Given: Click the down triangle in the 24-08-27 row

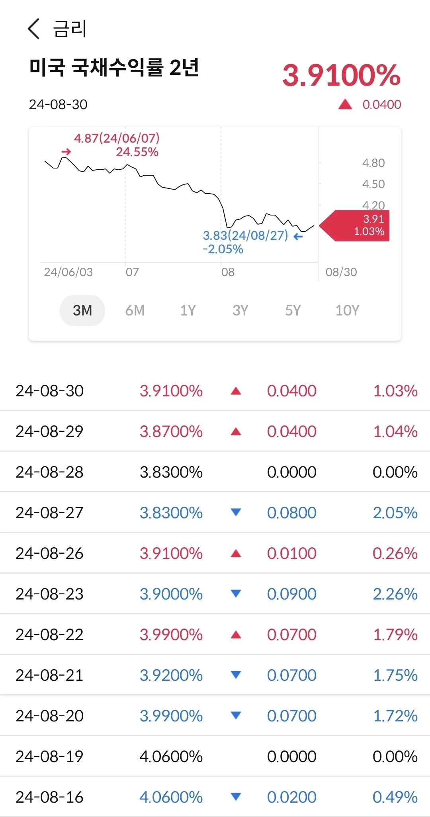Looking at the screenshot, I should tap(236, 512).
